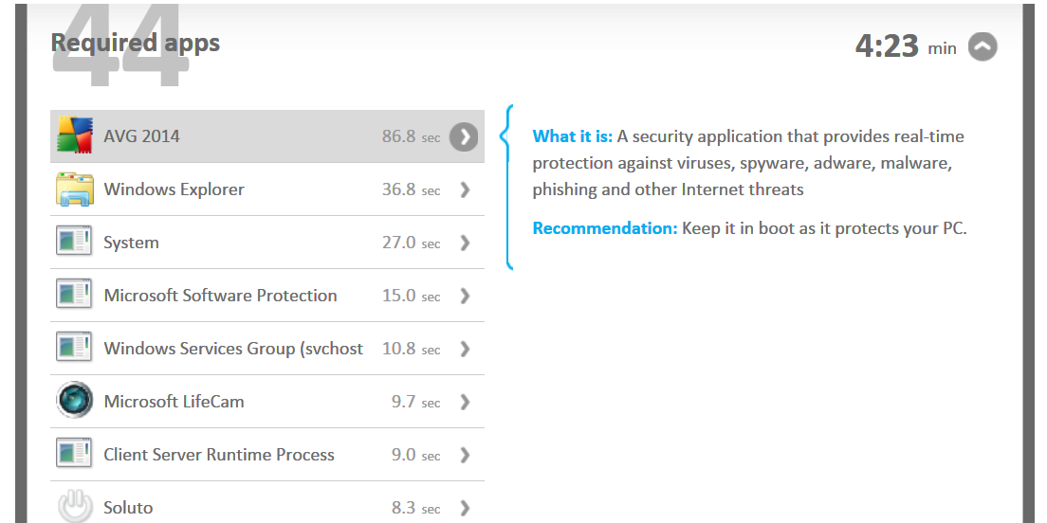Viewport: 1047px width, 523px height.
Task: Select Windows Services Group (svchost entry
Action: pos(267,349)
